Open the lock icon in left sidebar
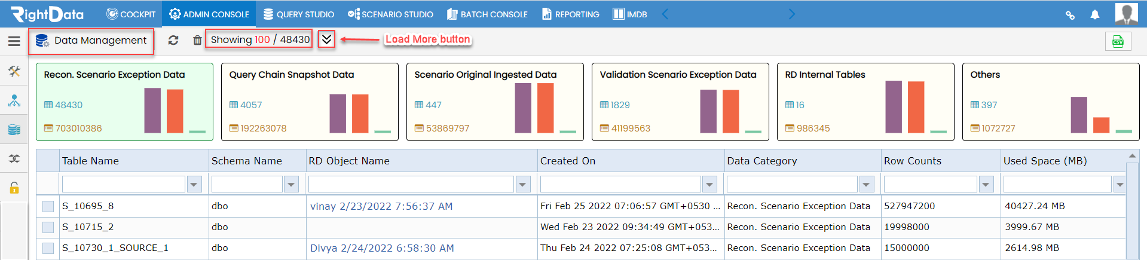Viewport: 1147px width, 260px height. coord(14,187)
